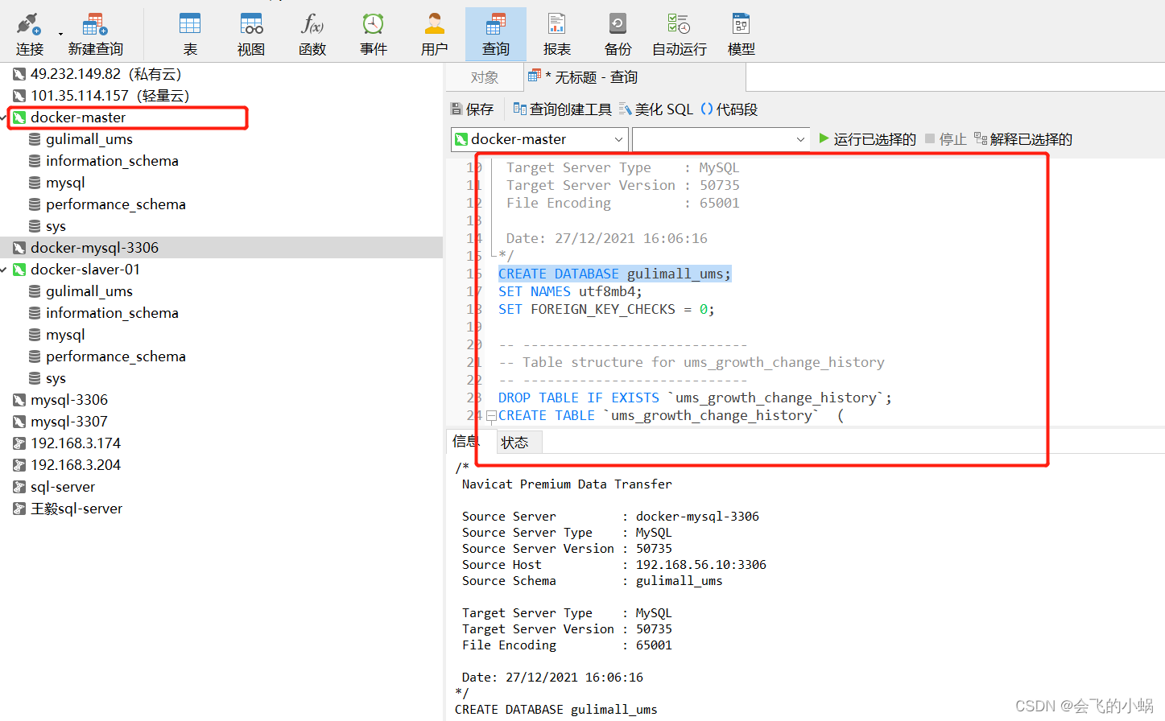1165x721 pixels.
Task: Switch to the 信息 (Info) result tab
Action: point(465,441)
